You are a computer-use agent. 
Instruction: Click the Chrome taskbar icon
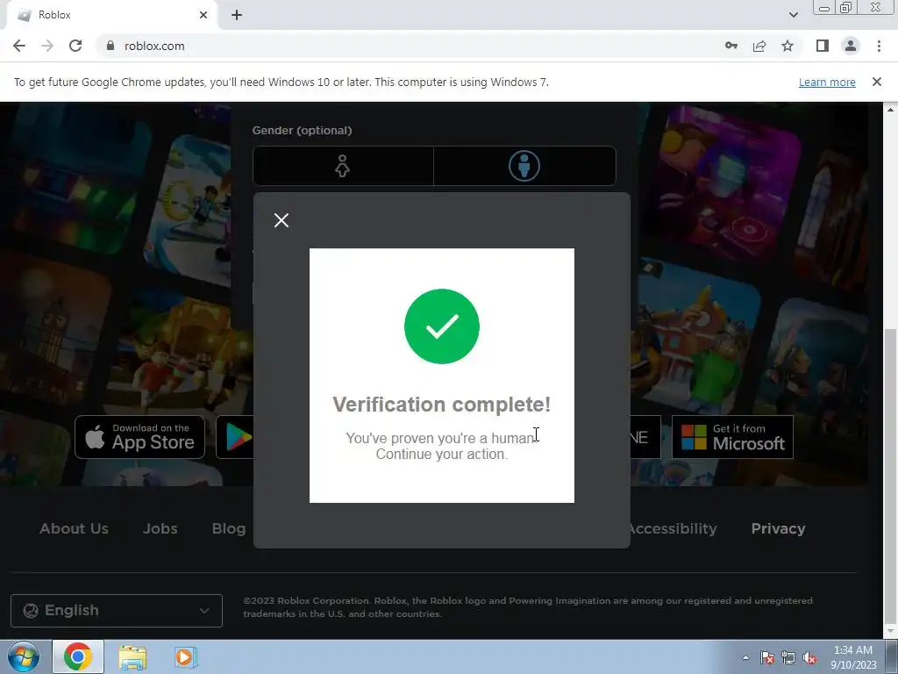click(x=78, y=656)
